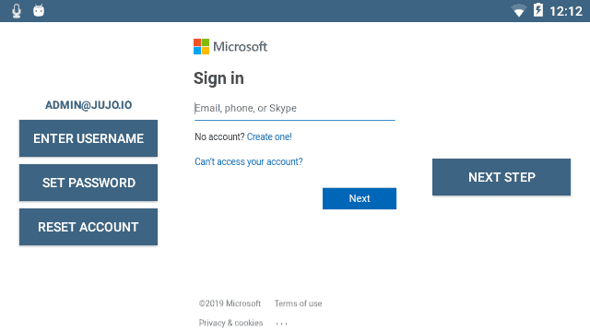The height and width of the screenshot is (332, 590).
Task: Open the Privacy & cookies link
Action: click(230, 323)
